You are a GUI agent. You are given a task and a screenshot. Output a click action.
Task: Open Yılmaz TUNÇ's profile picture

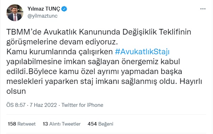(15, 13)
